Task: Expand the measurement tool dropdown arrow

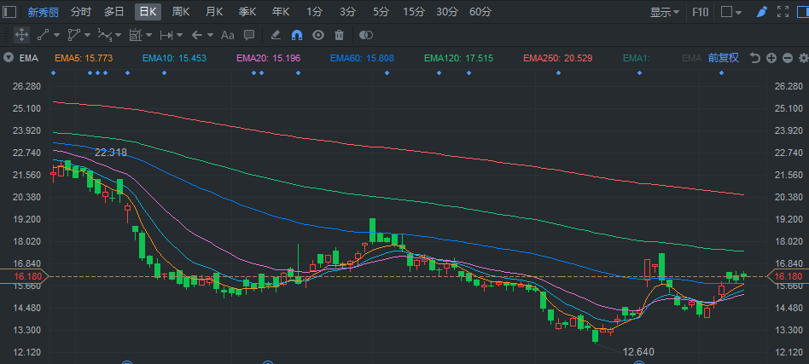Action: [149, 35]
